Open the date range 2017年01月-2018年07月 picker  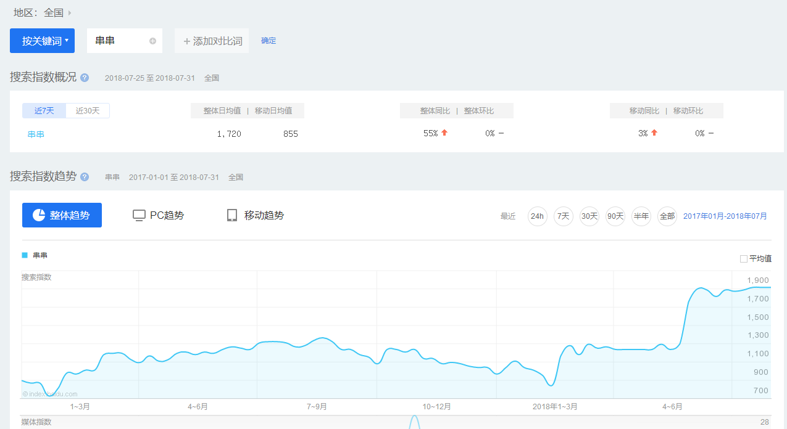click(725, 216)
